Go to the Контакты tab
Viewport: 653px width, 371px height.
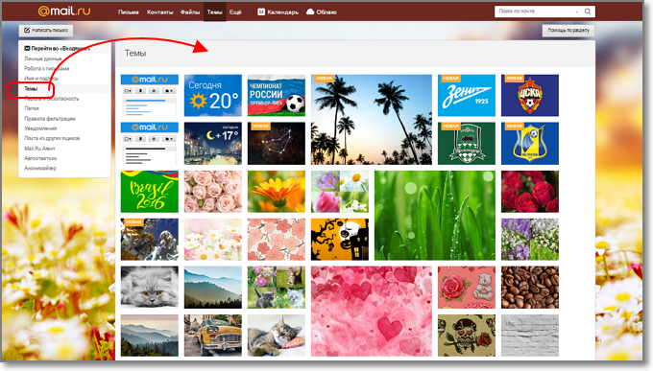pyautogui.click(x=160, y=12)
